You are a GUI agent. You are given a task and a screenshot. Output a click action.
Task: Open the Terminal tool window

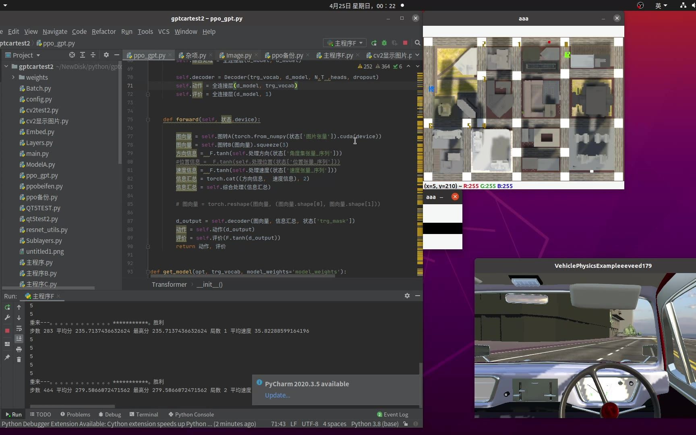tap(144, 414)
